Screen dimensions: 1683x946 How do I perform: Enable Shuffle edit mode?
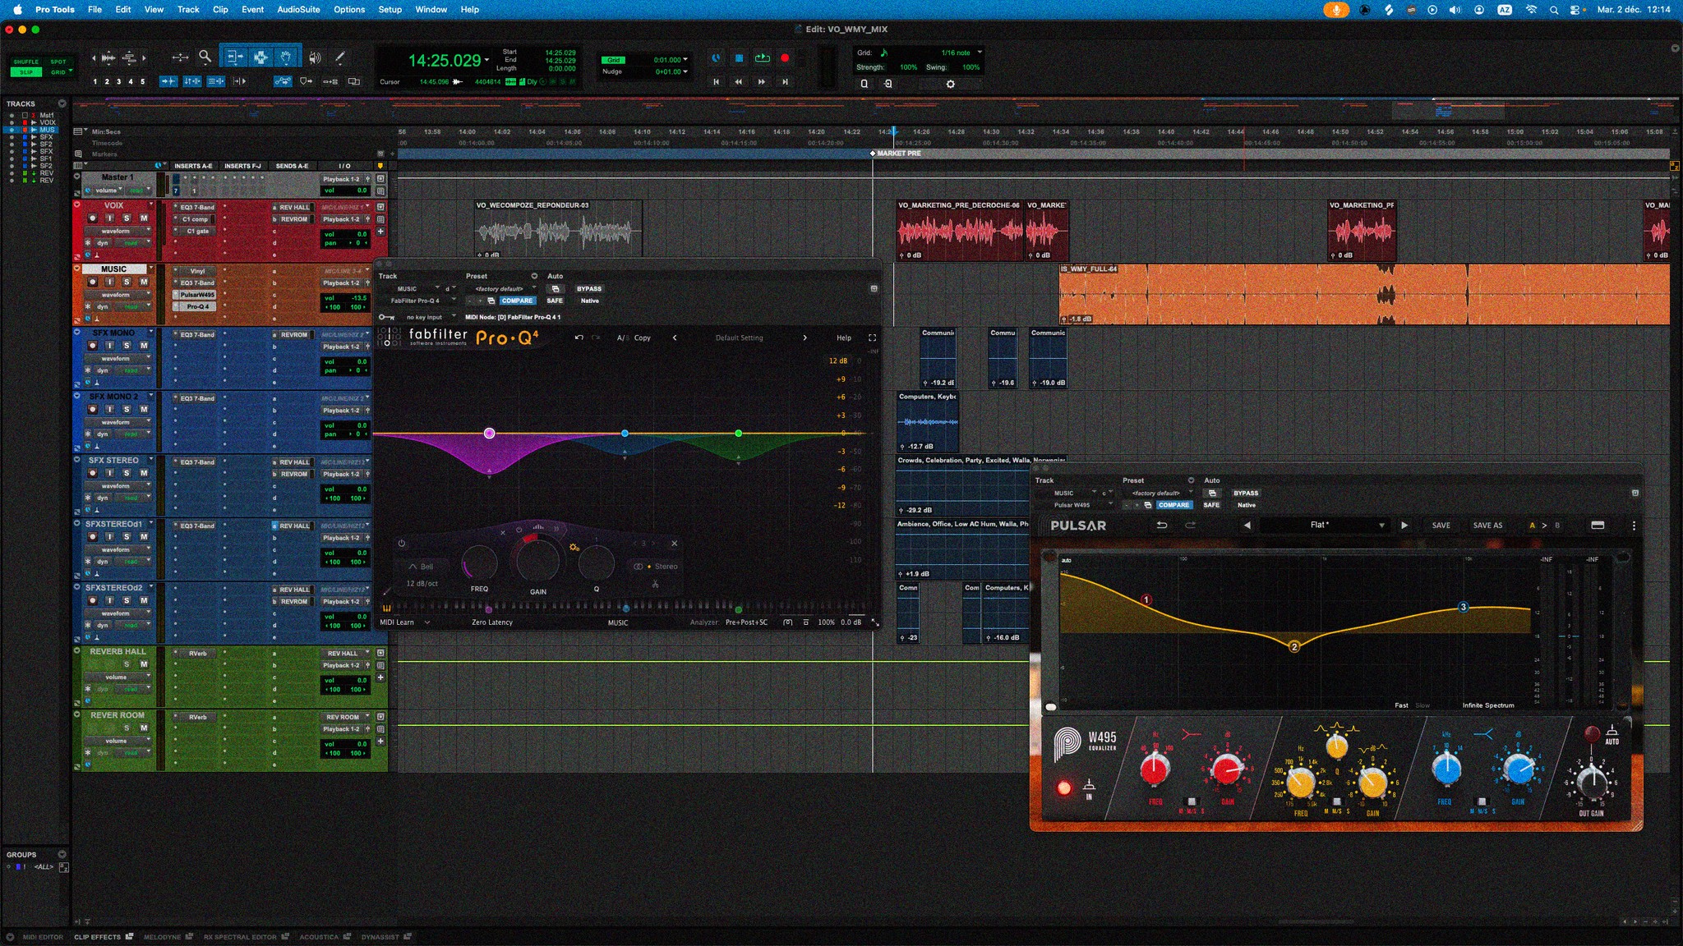(x=25, y=62)
